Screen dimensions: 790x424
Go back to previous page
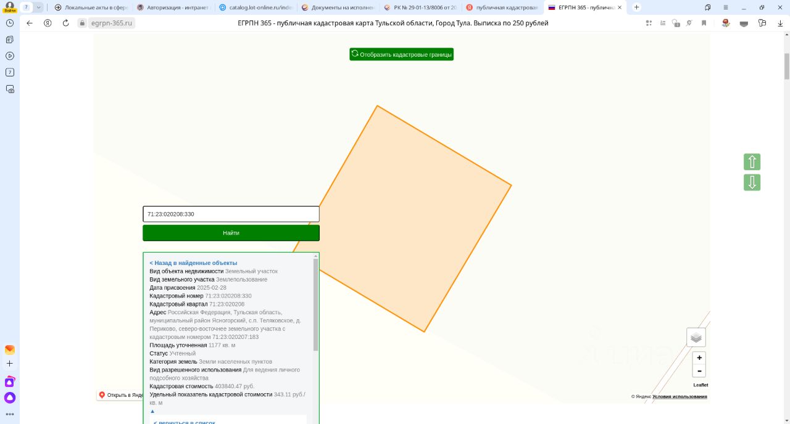point(30,23)
